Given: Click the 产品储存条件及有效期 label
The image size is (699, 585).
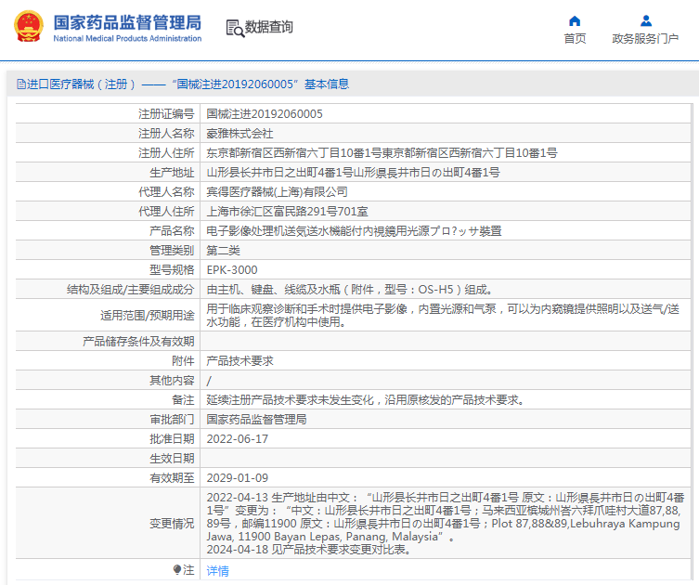Looking at the screenshot, I should [x=138, y=342].
